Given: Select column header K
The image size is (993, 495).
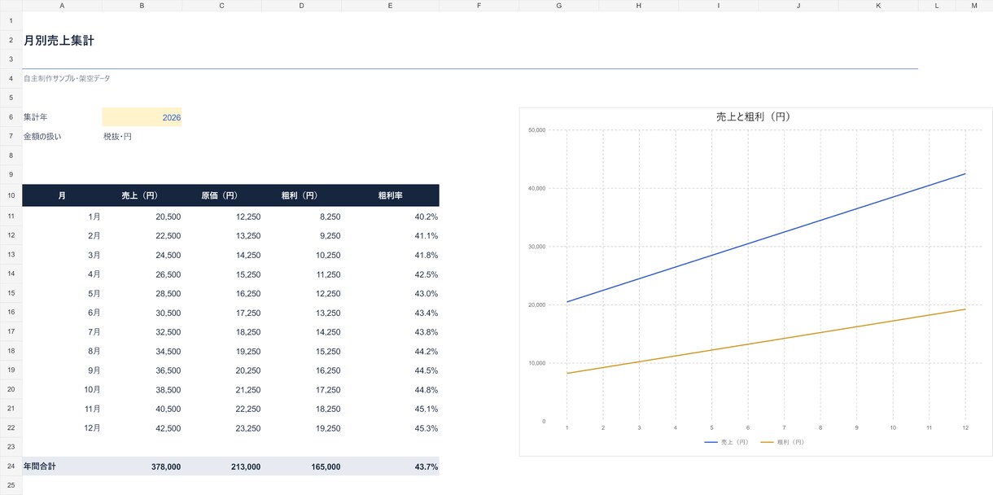Looking at the screenshot, I should 878,6.
